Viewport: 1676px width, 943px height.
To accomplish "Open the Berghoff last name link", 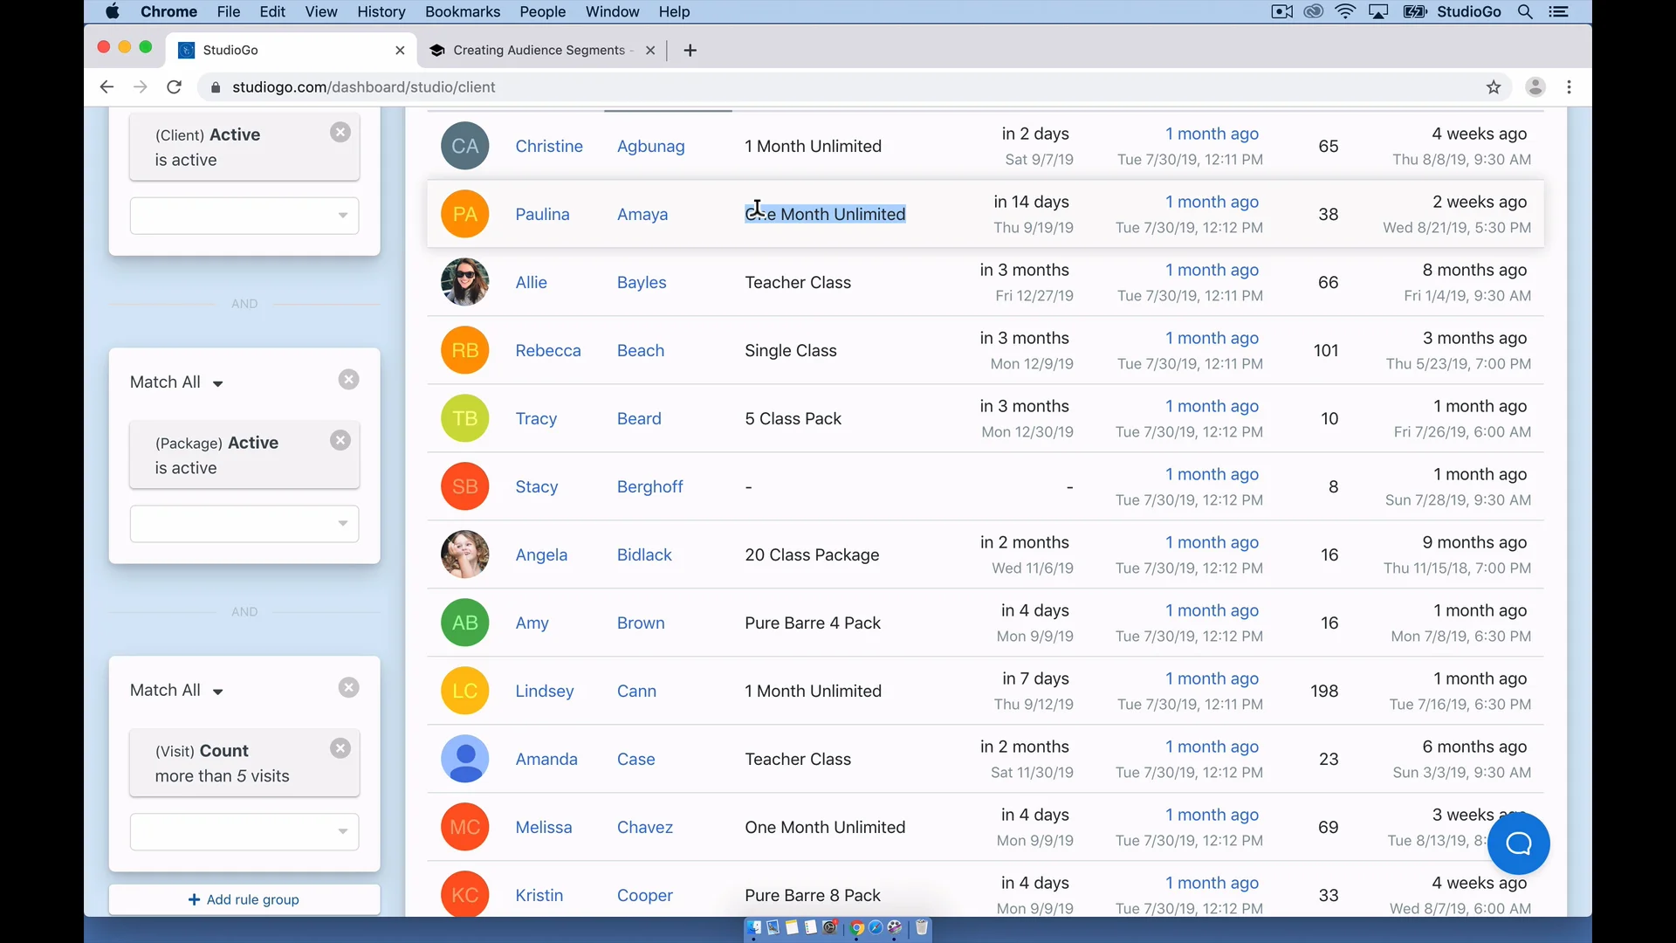I will point(649,486).
